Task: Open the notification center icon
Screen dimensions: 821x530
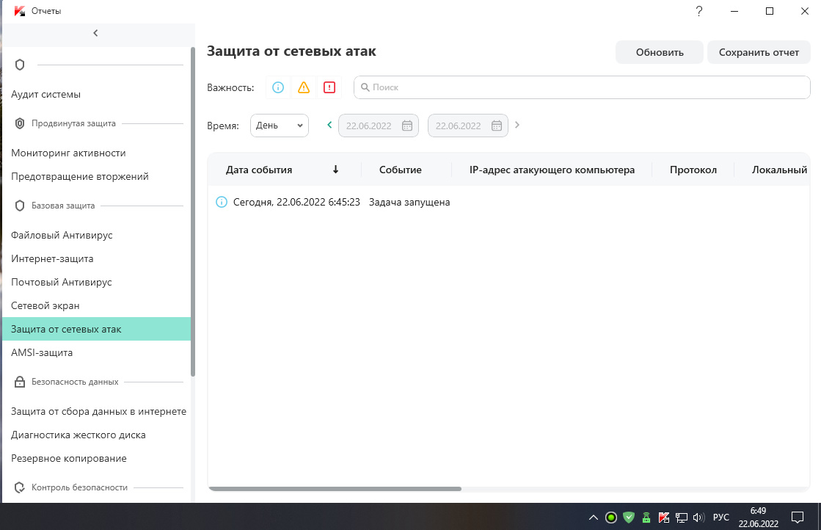Action: [x=797, y=518]
